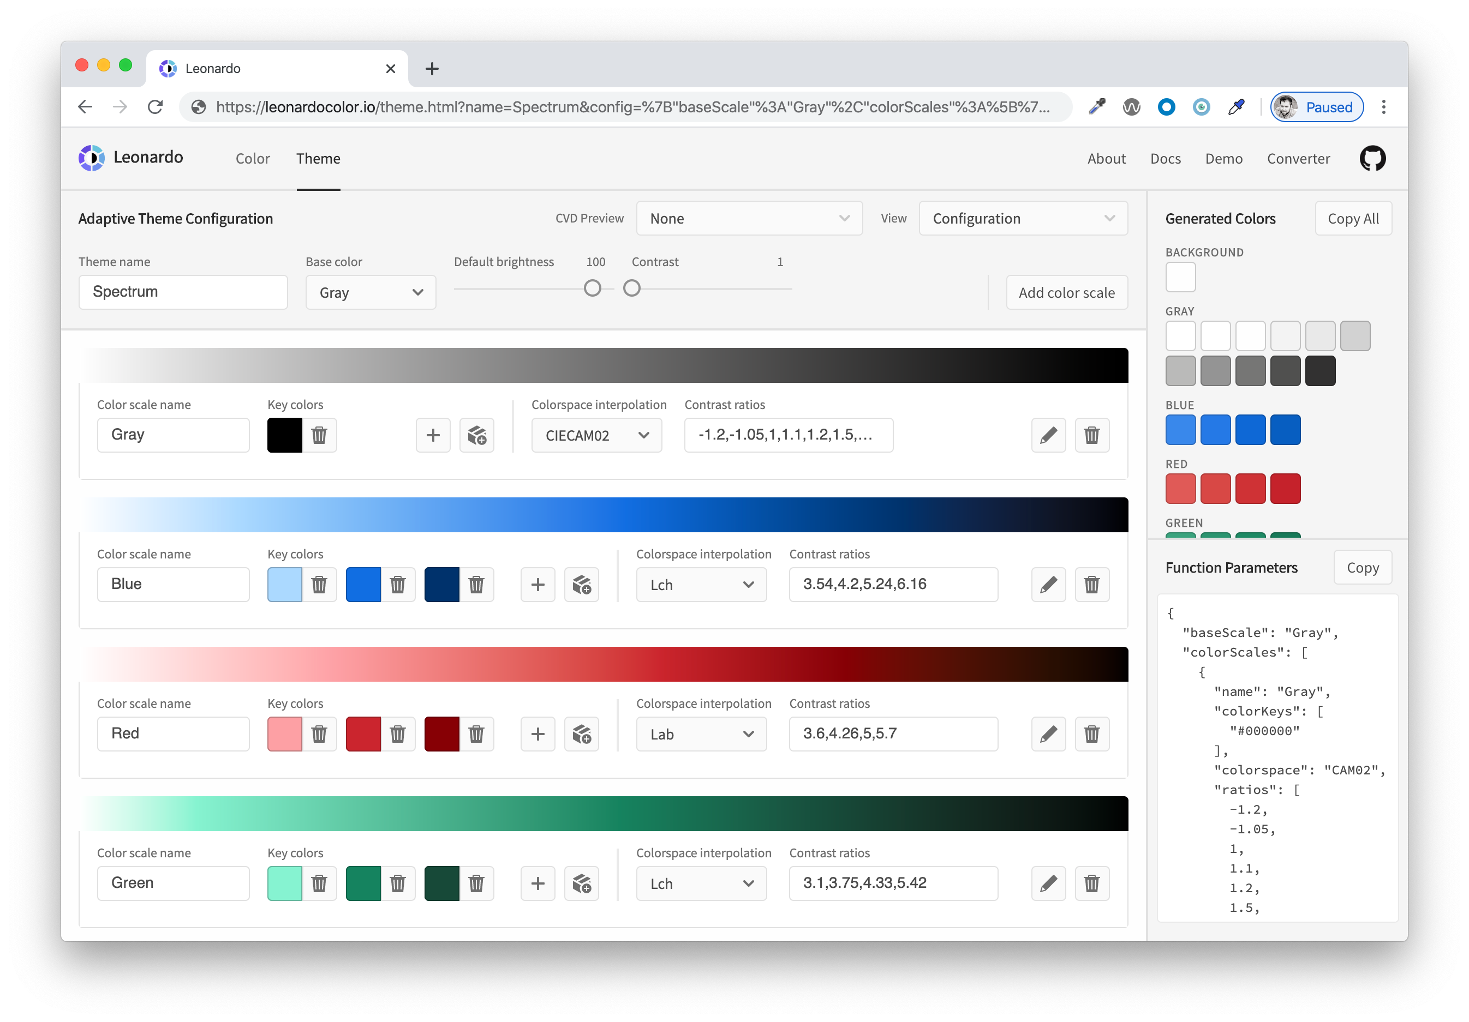Click bulk add colors icon in Green scale
Screen dimensions: 1469x1022
[x=581, y=883]
